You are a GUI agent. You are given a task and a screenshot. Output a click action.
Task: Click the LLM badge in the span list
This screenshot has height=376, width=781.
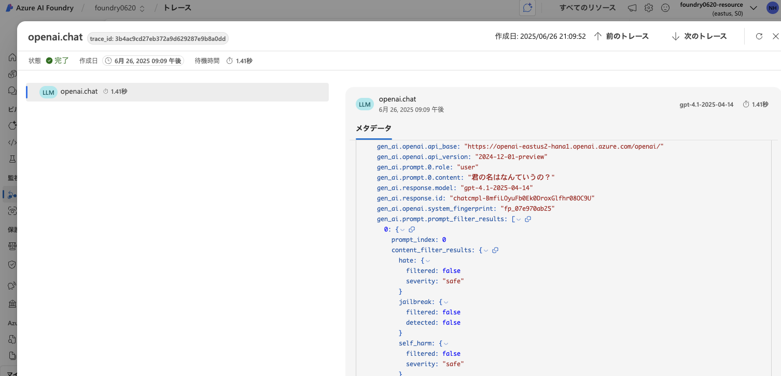coord(48,92)
